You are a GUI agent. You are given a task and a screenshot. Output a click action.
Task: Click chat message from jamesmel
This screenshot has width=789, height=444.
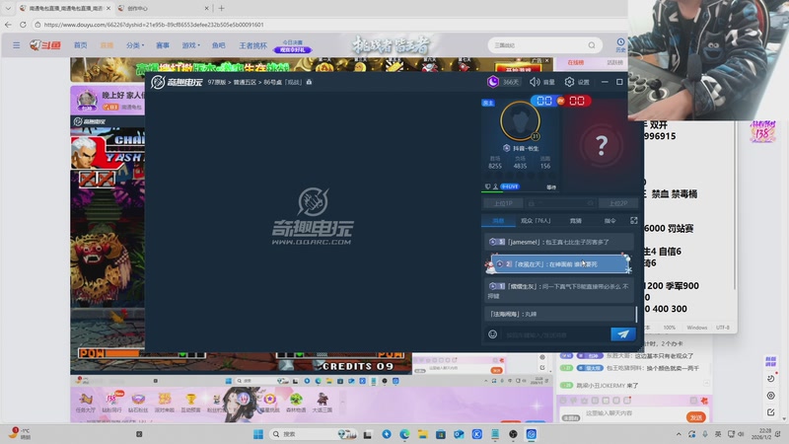point(558,242)
